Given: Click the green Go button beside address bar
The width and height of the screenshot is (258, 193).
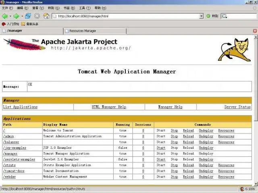Looking at the screenshot, I should (x=208, y=16).
